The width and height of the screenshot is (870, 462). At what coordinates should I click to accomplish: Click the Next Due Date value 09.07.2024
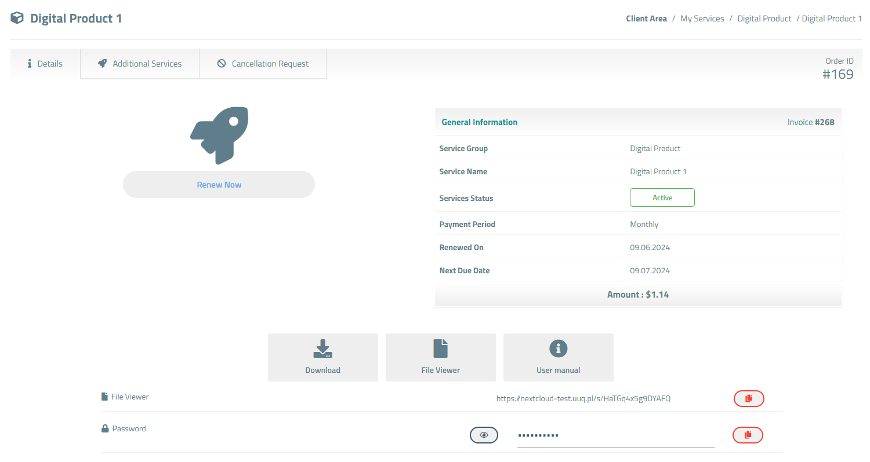(x=650, y=270)
